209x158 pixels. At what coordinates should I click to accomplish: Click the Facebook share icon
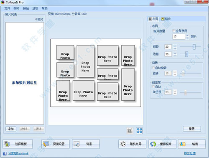(5, 153)
